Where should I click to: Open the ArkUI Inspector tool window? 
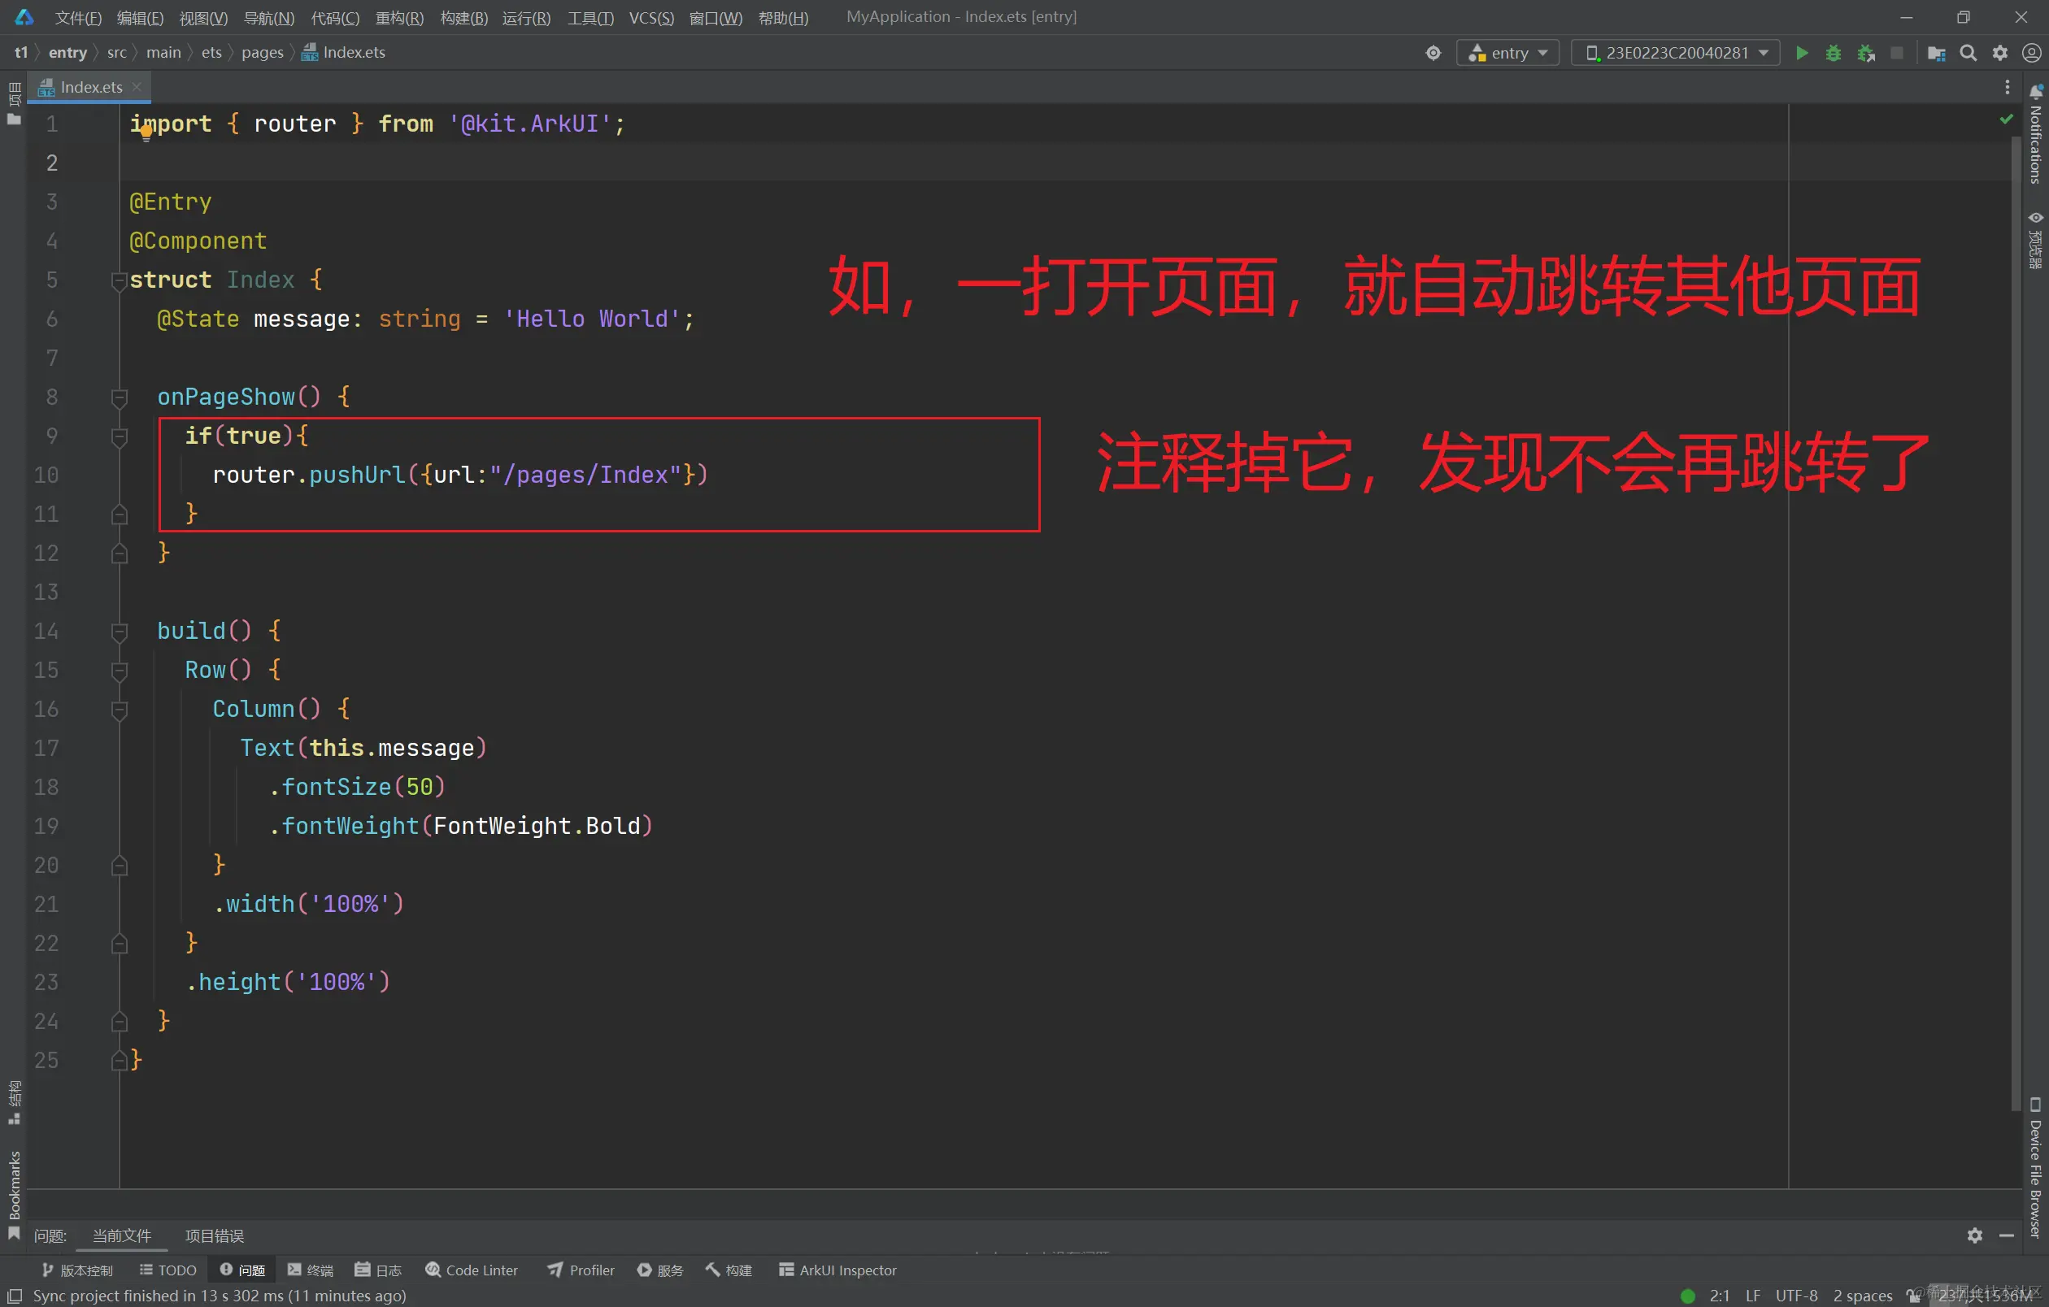[837, 1270]
